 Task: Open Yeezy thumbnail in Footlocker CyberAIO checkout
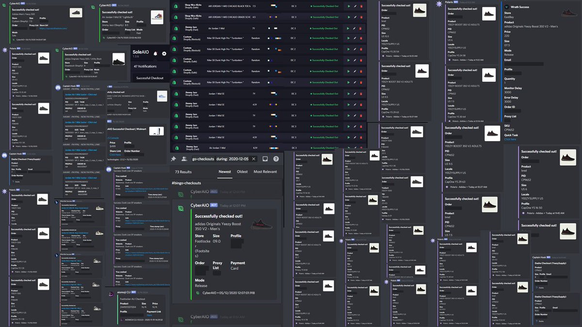(262, 223)
